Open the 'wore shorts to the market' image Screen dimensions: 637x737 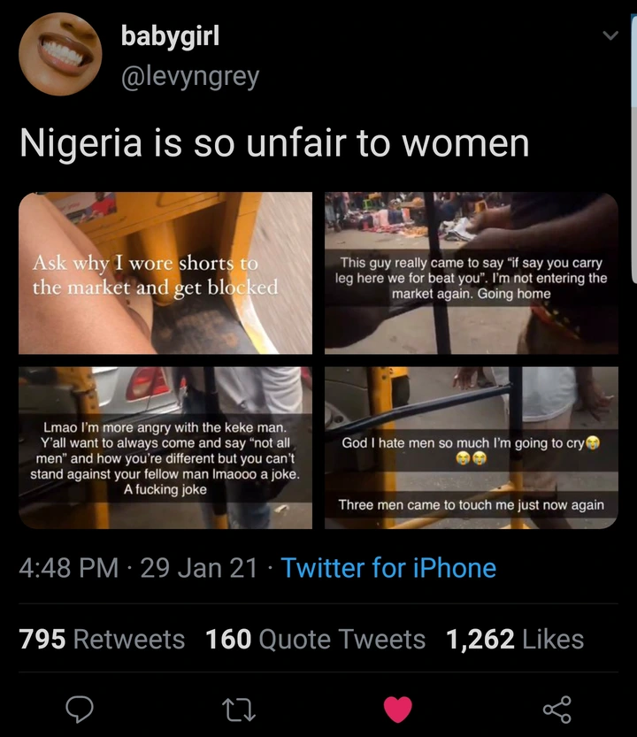pyautogui.click(x=165, y=273)
